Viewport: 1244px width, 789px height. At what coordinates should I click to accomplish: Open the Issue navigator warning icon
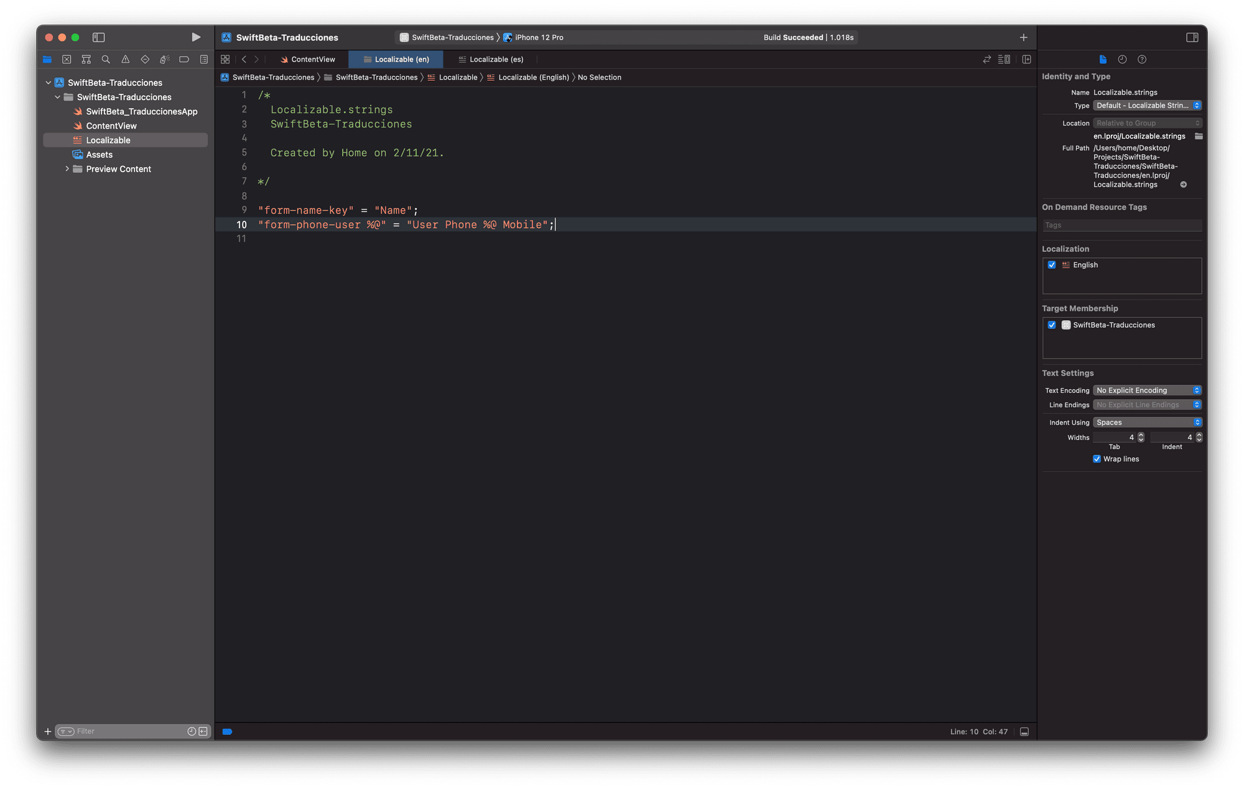tap(126, 60)
